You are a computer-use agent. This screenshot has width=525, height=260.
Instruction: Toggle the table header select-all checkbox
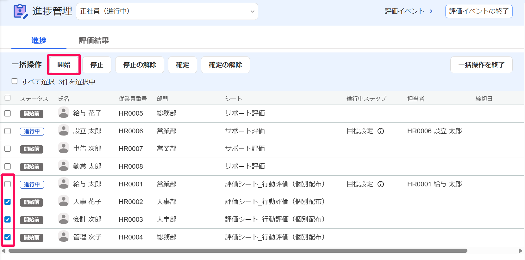coord(8,98)
